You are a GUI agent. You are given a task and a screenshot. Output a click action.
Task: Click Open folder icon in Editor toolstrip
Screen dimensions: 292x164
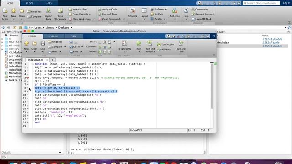pyautogui.click(x=35, y=43)
